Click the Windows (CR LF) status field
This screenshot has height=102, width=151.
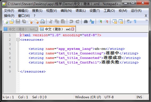click(88, 97)
